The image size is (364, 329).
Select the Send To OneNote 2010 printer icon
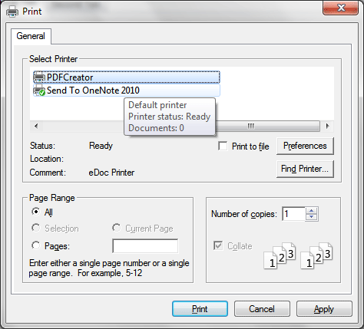pos(40,90)
